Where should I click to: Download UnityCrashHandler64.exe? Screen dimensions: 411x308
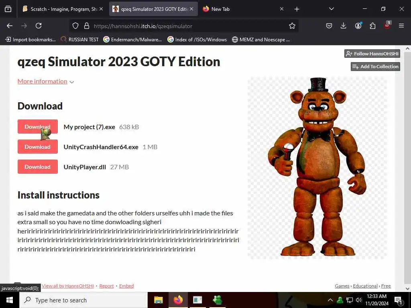37,147
